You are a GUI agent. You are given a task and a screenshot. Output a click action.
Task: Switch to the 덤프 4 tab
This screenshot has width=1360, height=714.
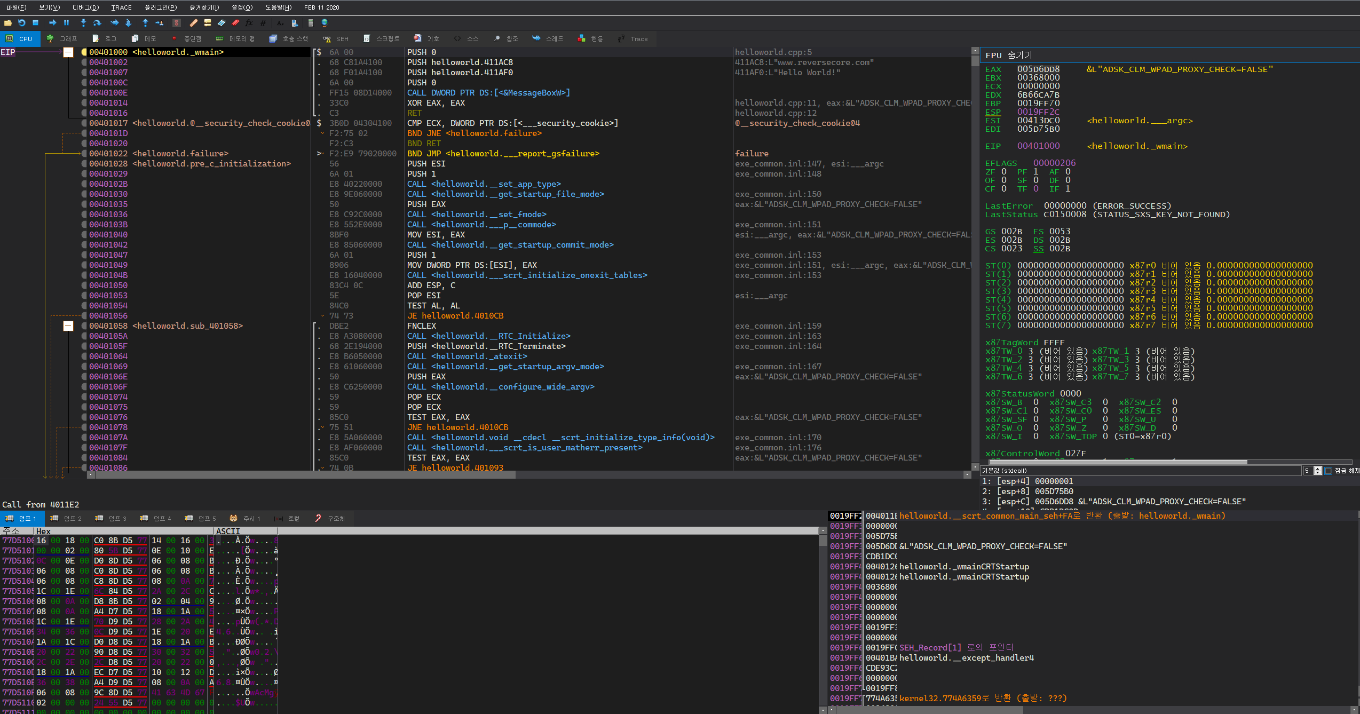point(155,519)
